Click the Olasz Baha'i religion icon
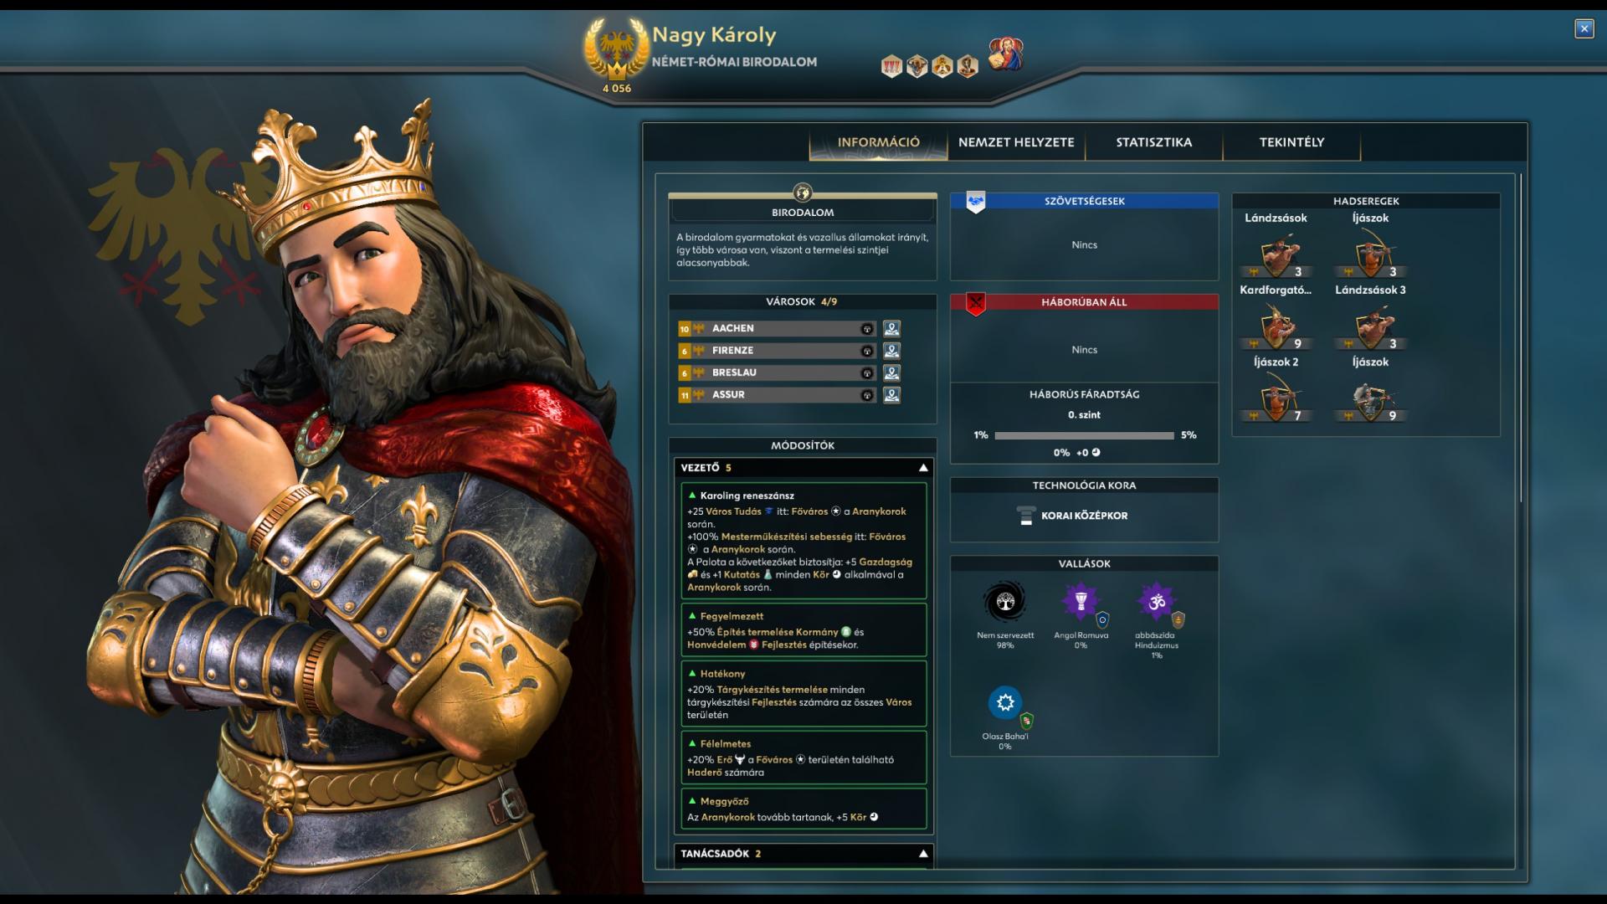The height and width of the screenshot is (904, 1607). click(x=1005, y=703)
